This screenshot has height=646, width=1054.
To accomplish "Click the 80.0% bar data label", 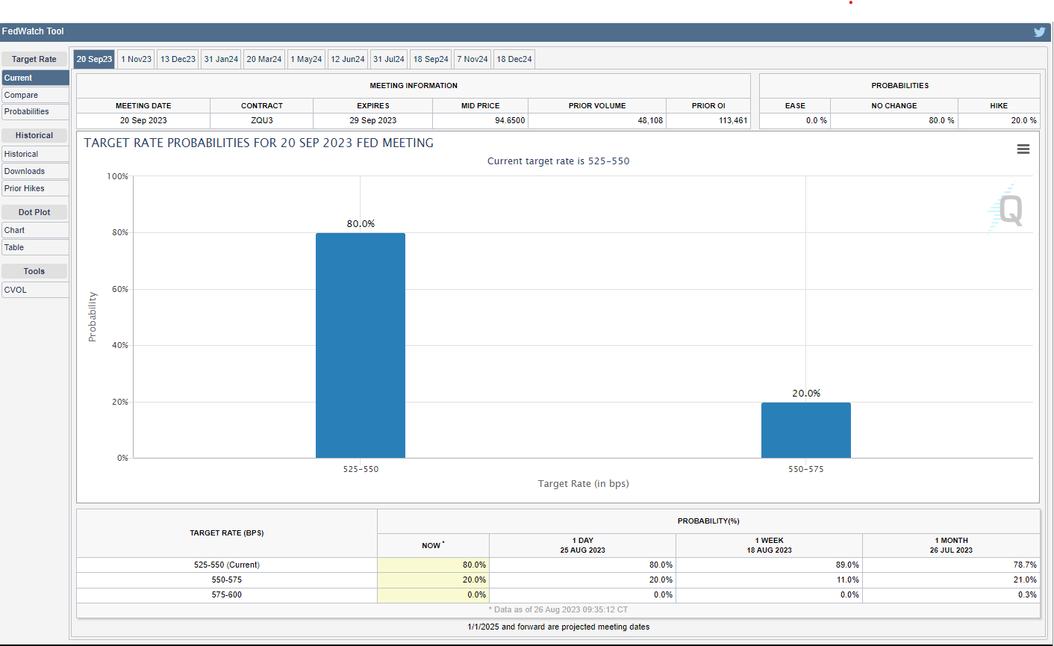I will (x=361, y=224).
